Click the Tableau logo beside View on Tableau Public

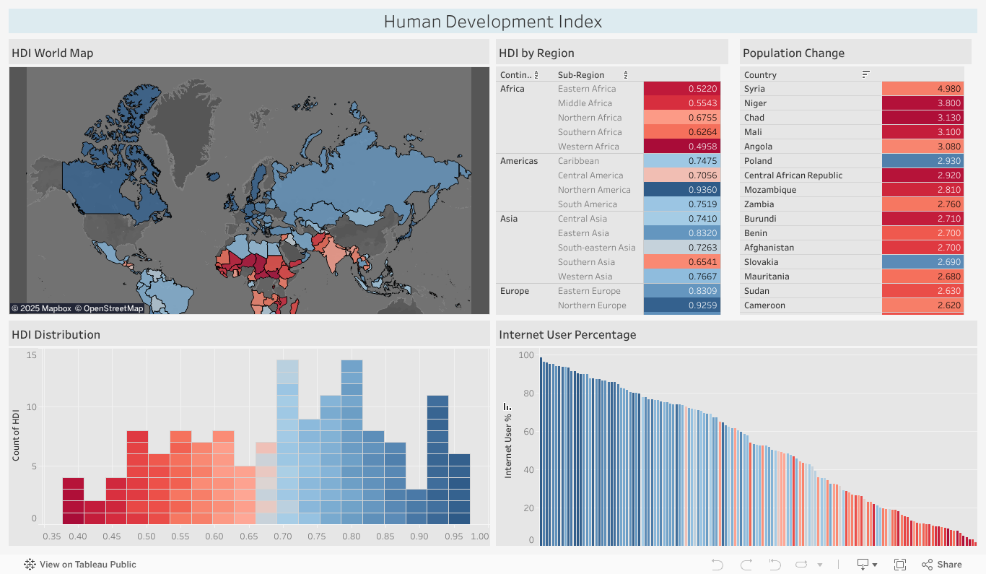pyautogui.click(x=29, y=564)
